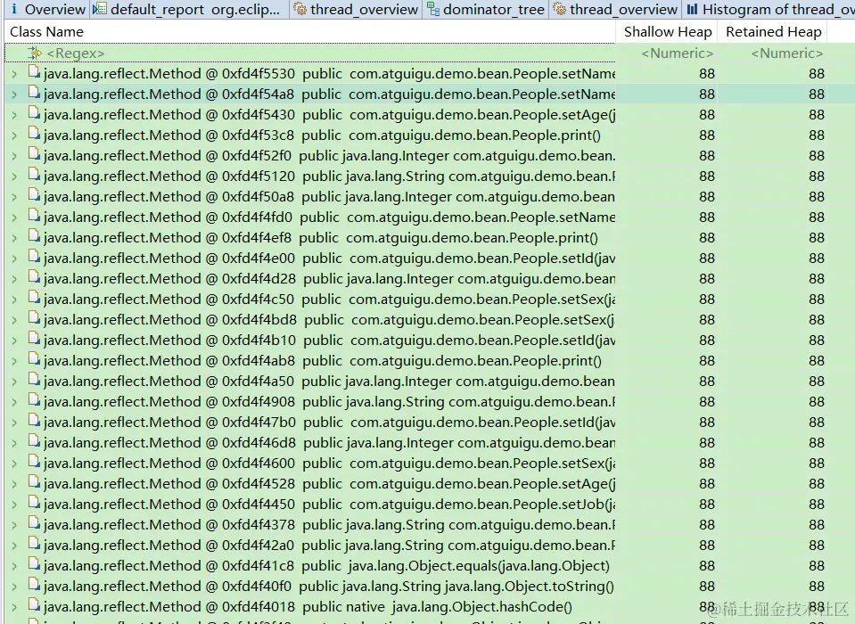Click the object icon of Method @ 0xfd4f4018

point(35,605)
